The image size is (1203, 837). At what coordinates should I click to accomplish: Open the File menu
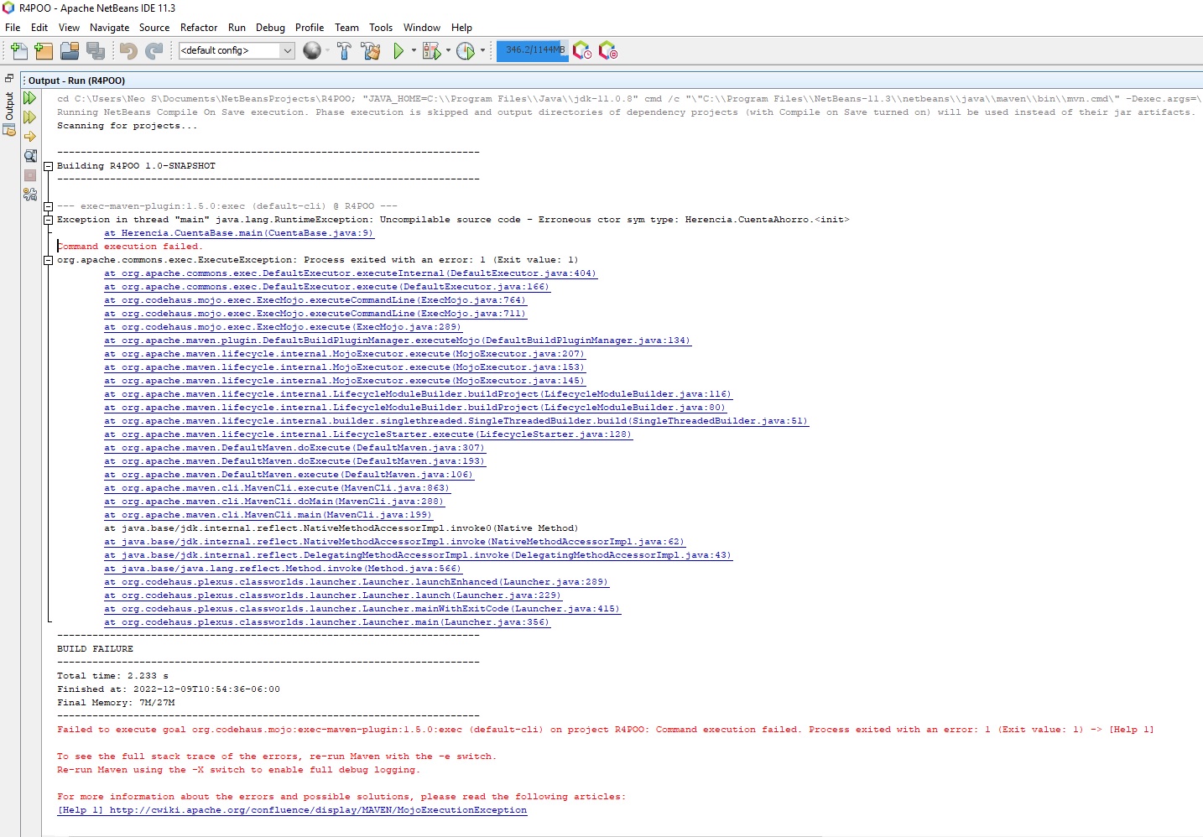pos(13,28)
